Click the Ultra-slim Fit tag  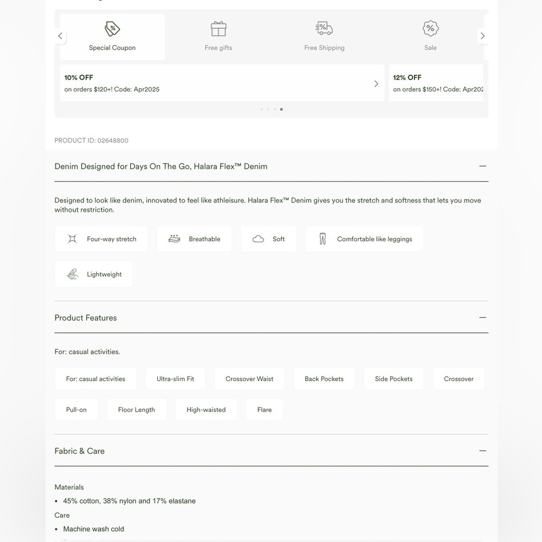point(175,379)
